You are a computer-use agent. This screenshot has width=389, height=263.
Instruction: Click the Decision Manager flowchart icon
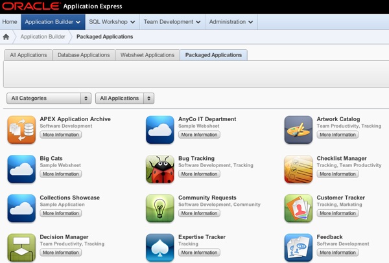pos(21,247)
